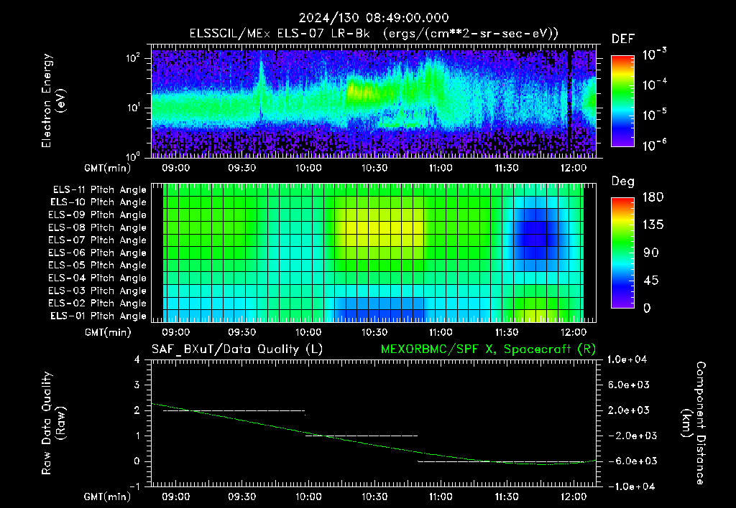Viewport: 736px width, 508px height.
Task: Click the plot timestamp title 2024/130 08:49:00.000
Action: [374, 18]
